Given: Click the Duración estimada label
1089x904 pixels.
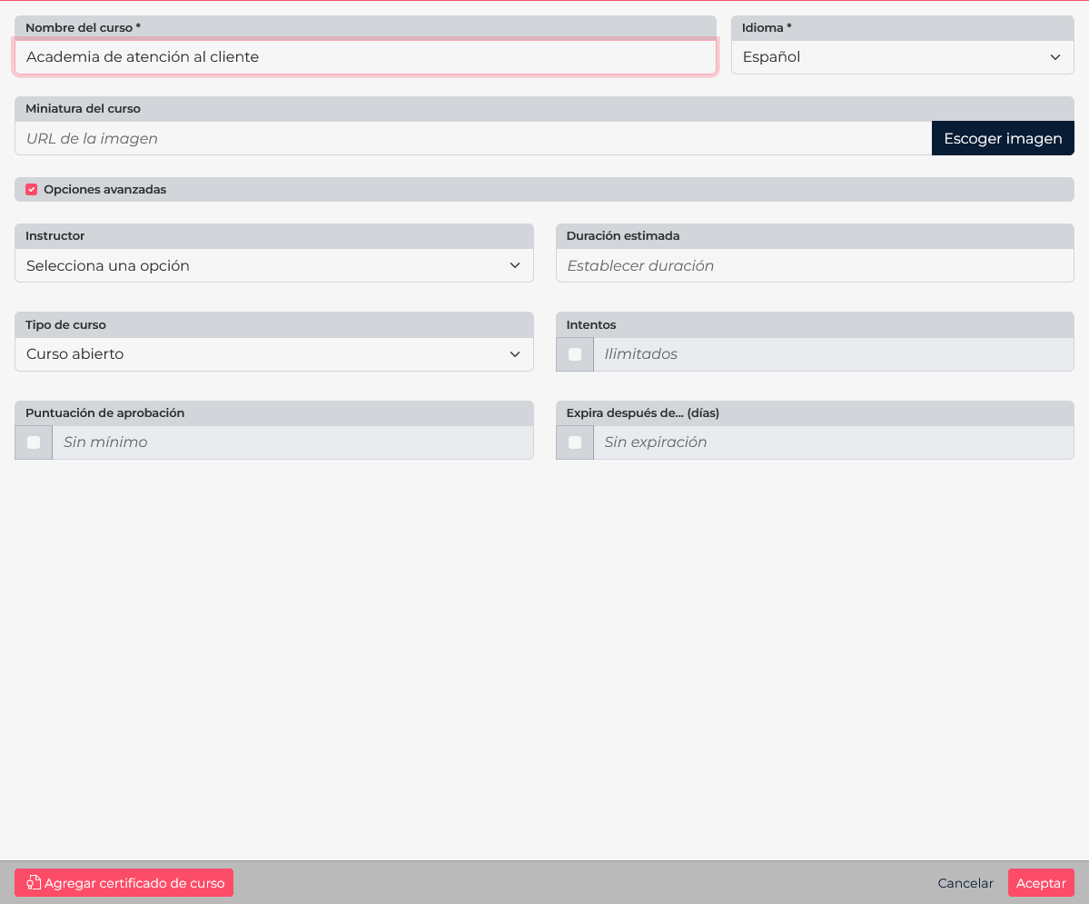Looking at the screenshot, I should coord(622,235).
